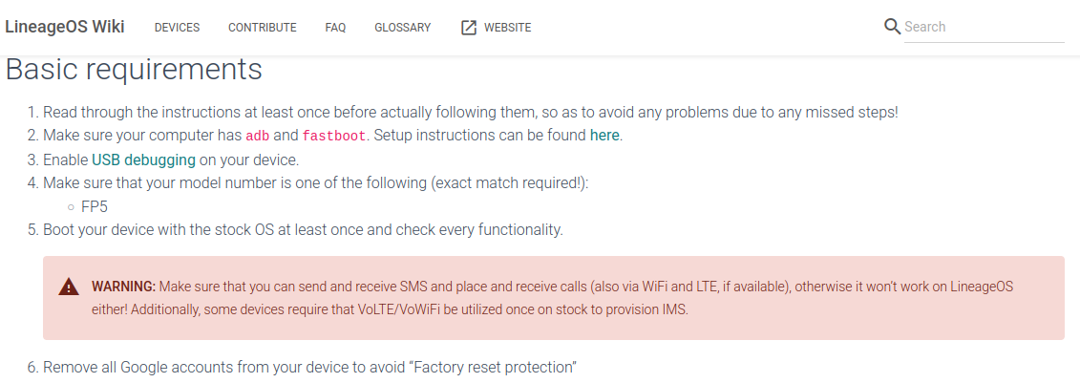Click the FP5 model number entry
The image size is (1080, 383).
[x=96, y=206]
